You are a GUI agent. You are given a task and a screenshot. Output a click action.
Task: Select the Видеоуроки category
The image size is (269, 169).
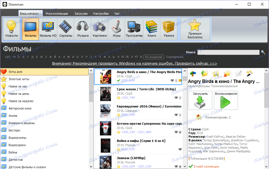[x=44, y=145]
